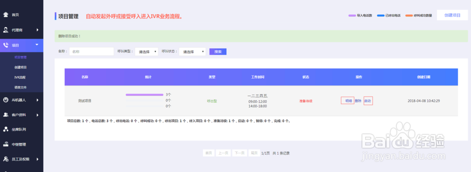Expand the 员工及权限 submenu arrow

tap(38, 159)
